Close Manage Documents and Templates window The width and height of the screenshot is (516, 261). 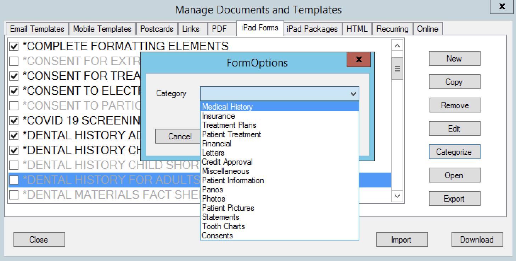(502, 7)
